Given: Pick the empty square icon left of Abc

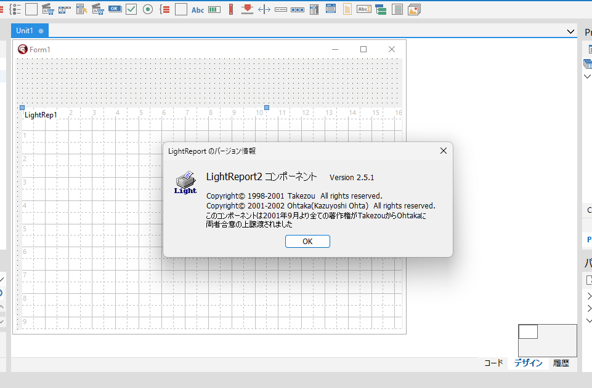Looking at the screenshot, I should [181, 9].
